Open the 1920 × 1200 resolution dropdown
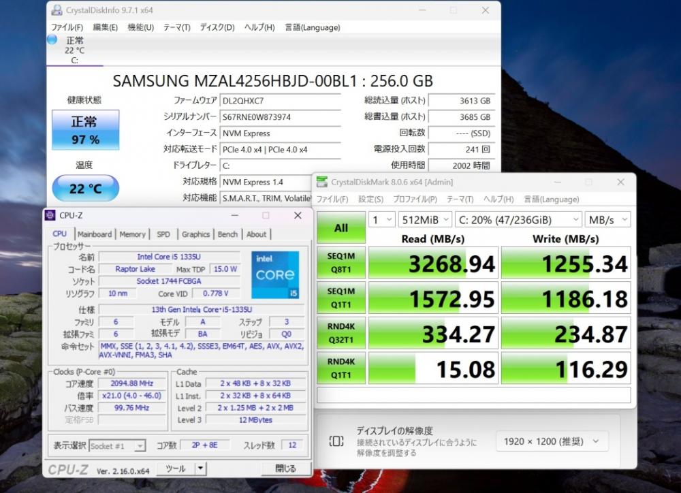 pyautogui.click(x=552, y=441)
